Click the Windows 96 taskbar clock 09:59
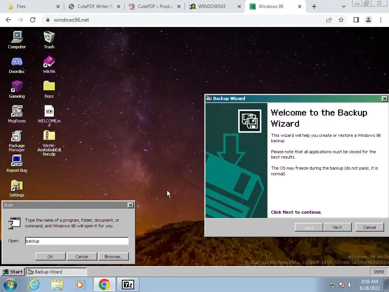Screen dimensions: 389x292 (x=379, y=271)
